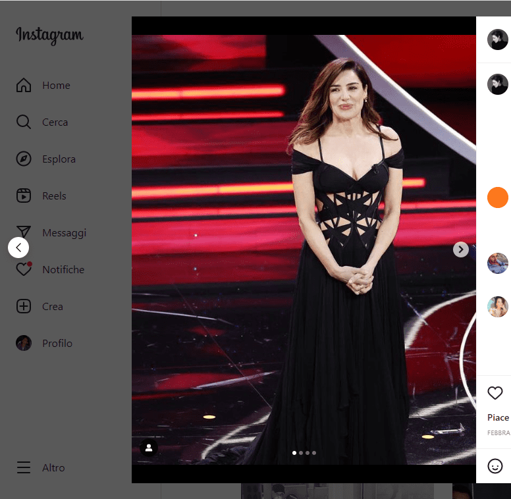Open the Messaggi paper plane icon

coord(24,232)
